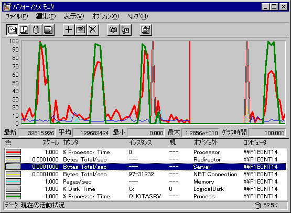291x213 pixels.
Task: Select the Memory Pages/sec counter row
Action: pos(145,181)
